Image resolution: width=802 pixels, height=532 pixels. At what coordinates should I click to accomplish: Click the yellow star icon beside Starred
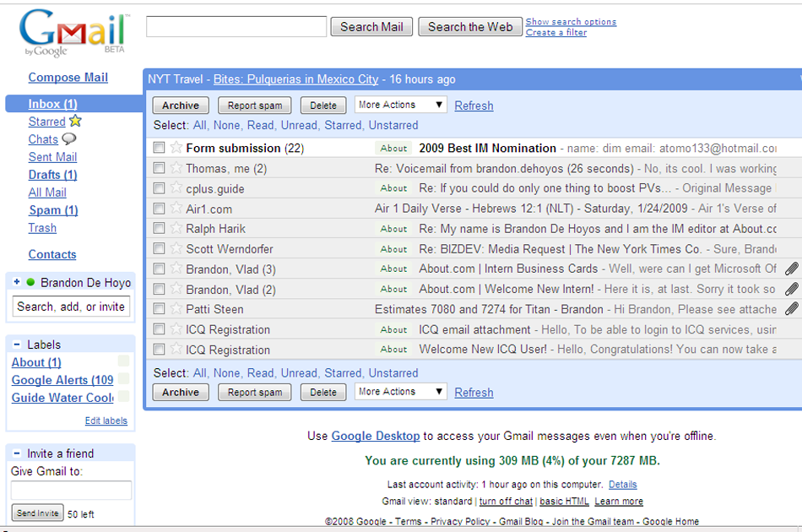pos(76,121)
